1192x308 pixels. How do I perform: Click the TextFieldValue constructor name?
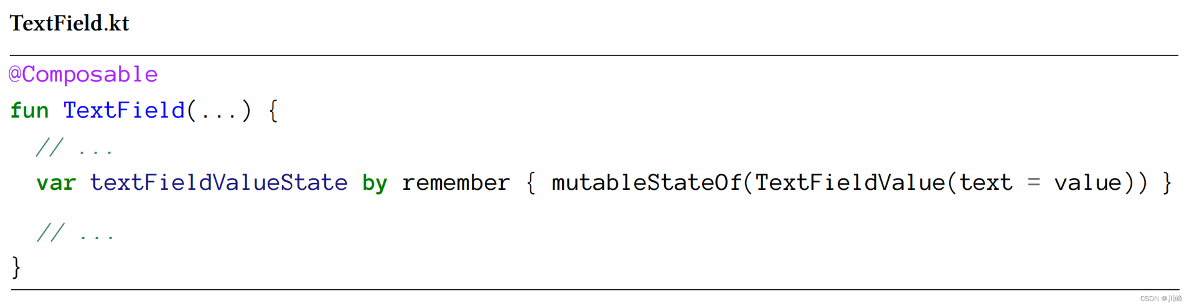tap(850, 183)
